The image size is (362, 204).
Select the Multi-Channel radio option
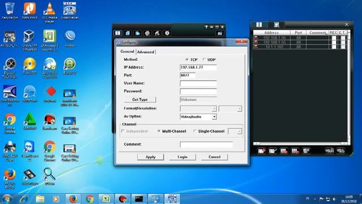159,131
